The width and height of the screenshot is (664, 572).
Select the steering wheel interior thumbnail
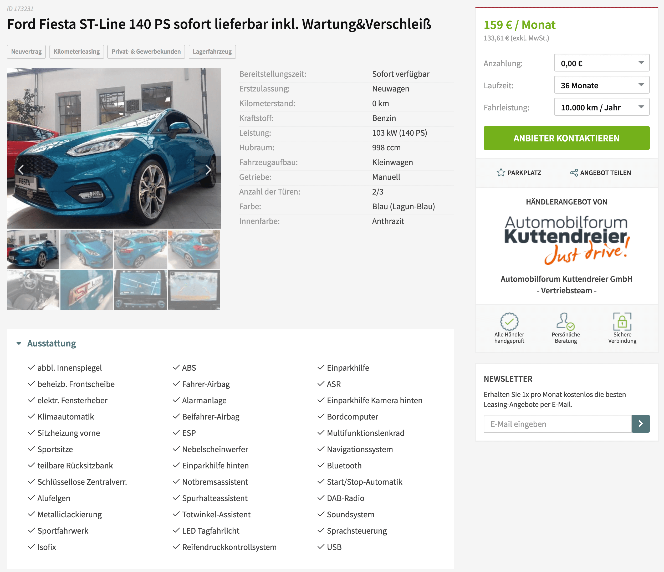(x=33, y=290)
